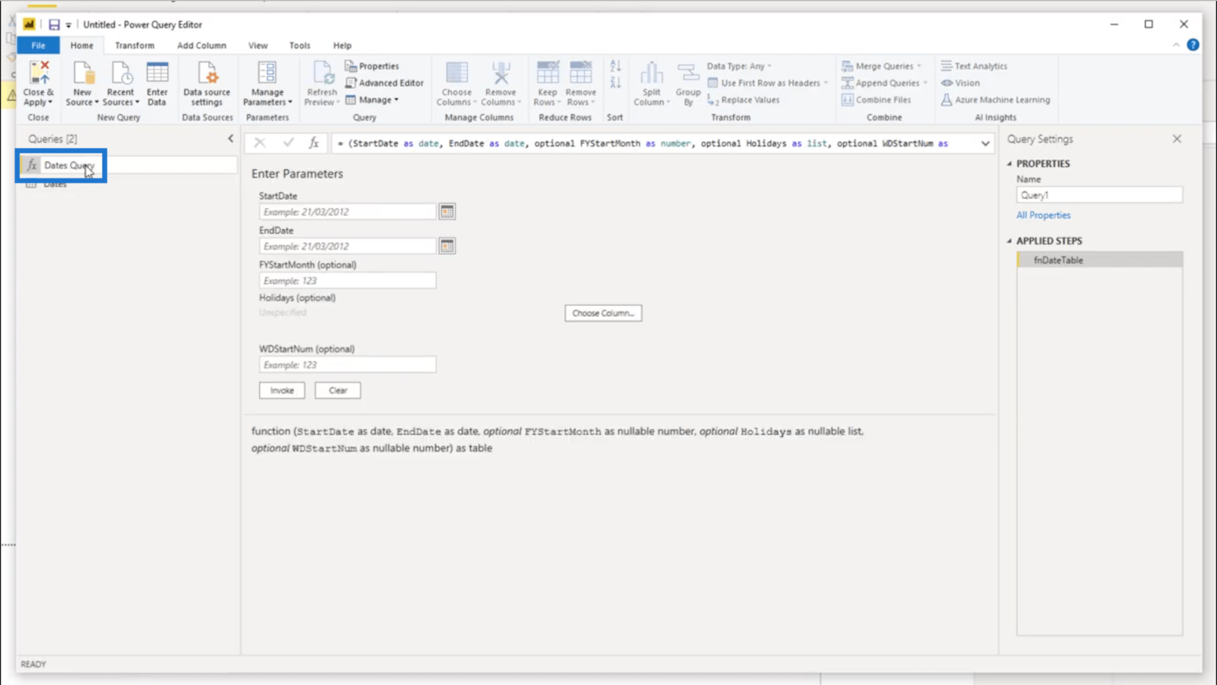Click the Choose Columns icon
The image size is (1217, 685).
[x=456, y=73]
